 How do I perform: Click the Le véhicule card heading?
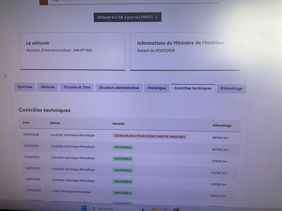(x=38, y=43)
